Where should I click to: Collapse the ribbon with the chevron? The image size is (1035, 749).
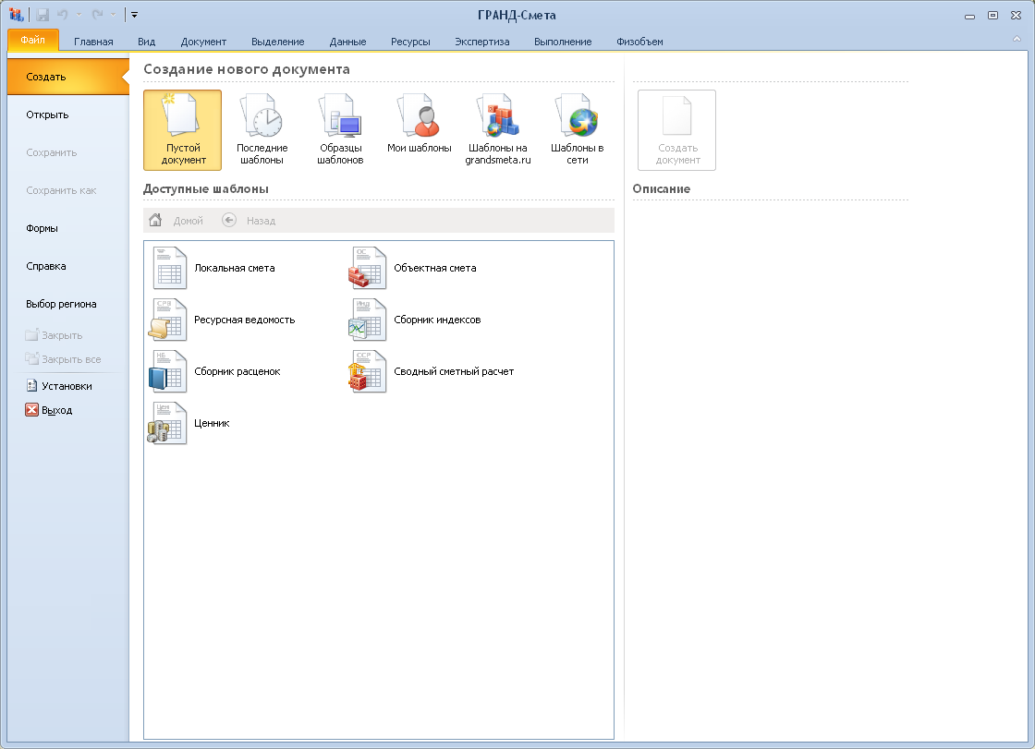[1017, 39]
